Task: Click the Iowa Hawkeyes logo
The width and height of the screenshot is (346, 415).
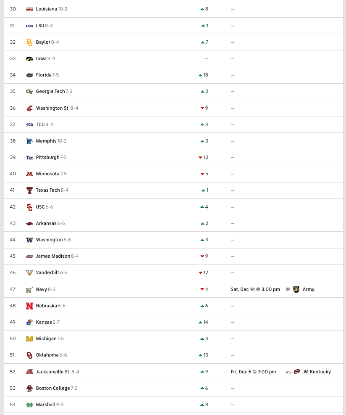Action: pyautogui.click(x=29, y=58)
